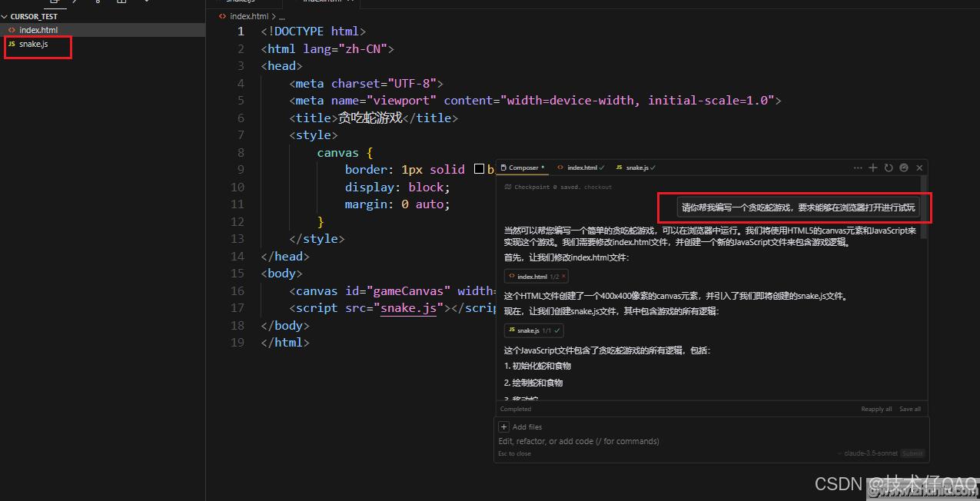Image resolution: width=980 pixels, height=501 pixels.
Task: Open a new Composer with the plus icon
Action: click(872, 168)
